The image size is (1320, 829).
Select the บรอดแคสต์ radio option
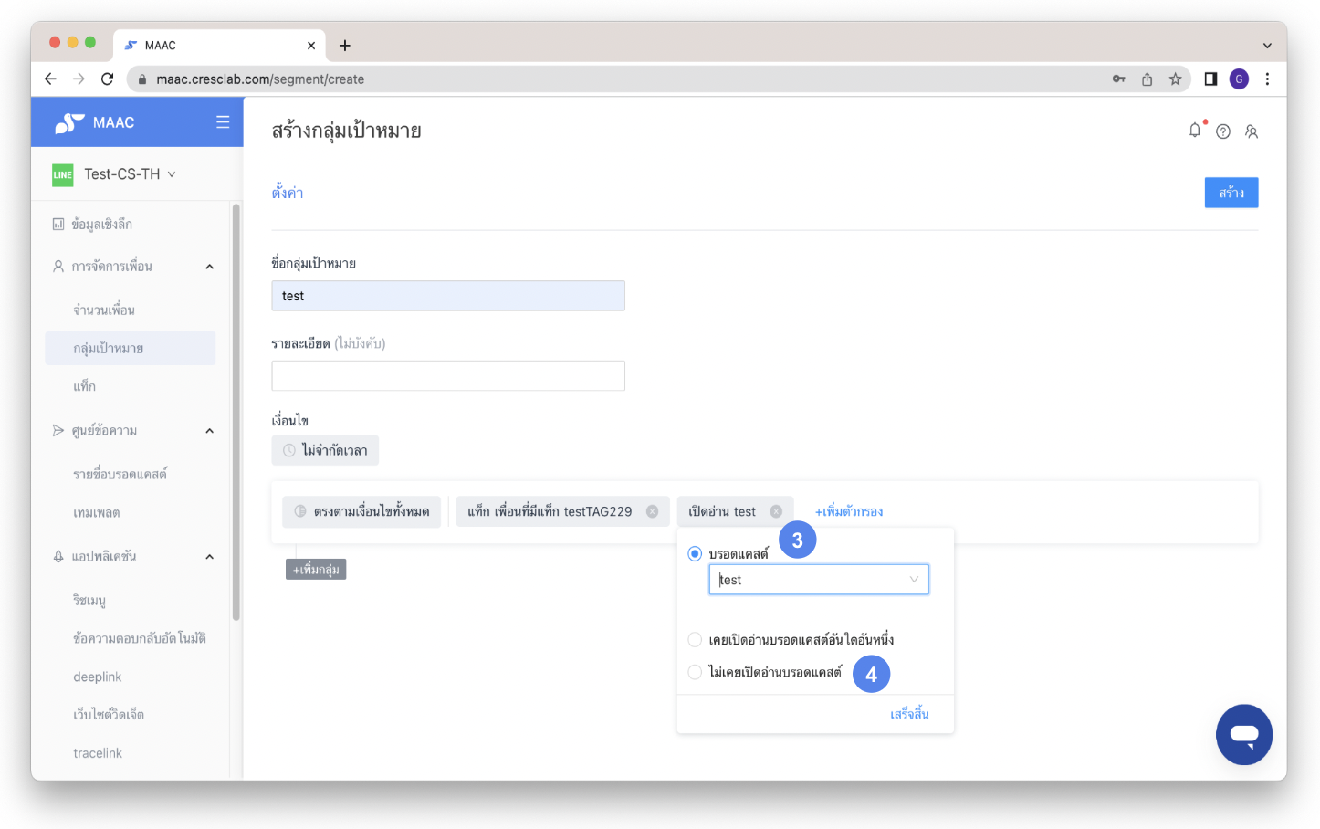[x=695, y=554]
